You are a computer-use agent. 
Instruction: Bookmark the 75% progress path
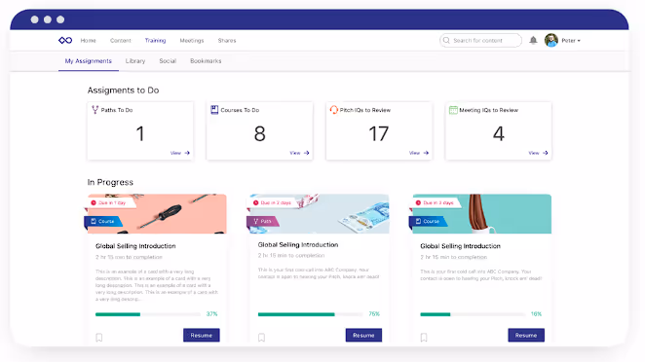(x=262, y=338)
